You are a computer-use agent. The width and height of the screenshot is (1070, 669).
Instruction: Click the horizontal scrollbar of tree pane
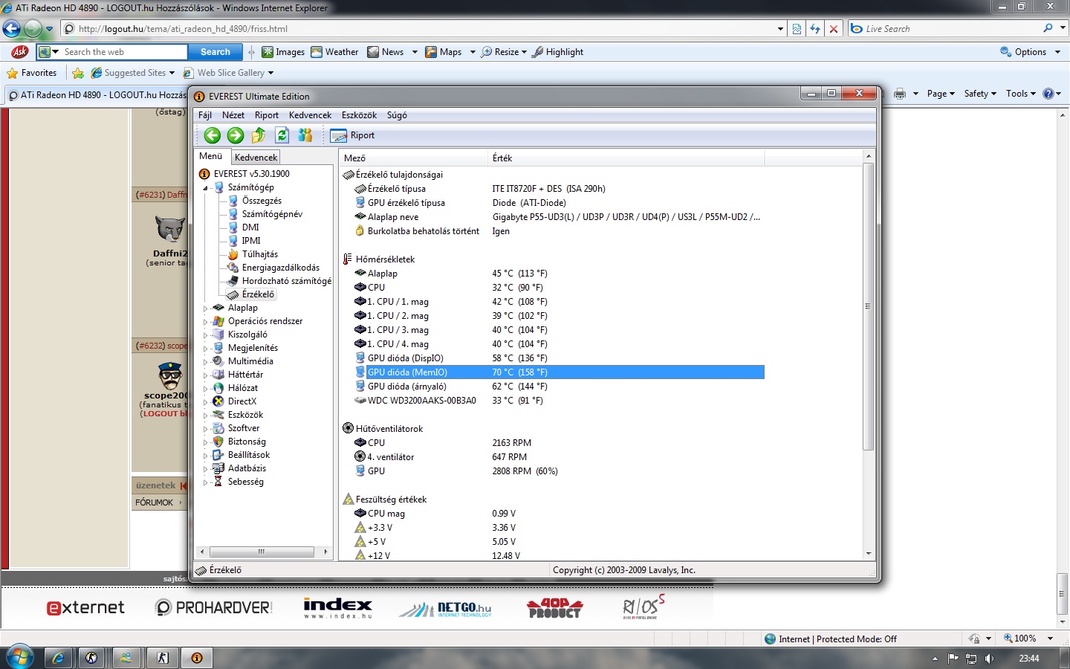tap(262, 552)
